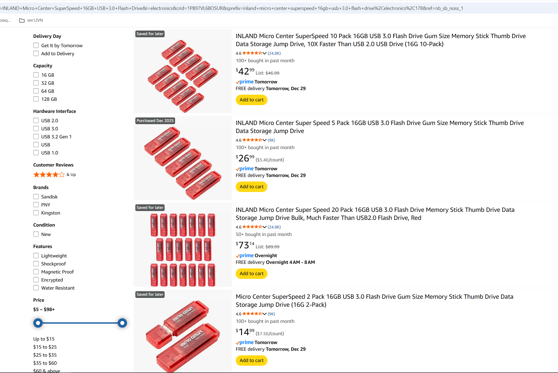Click the star rating of the 5 Pack listing
The width and height of the screenshot is (558, 373).
click(252, 140)
